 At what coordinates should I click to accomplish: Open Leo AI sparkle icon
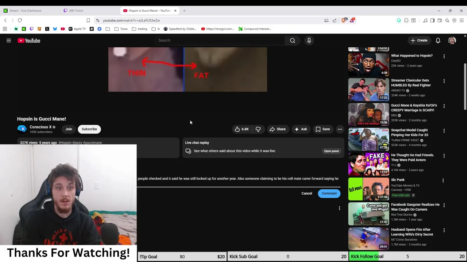447,20
